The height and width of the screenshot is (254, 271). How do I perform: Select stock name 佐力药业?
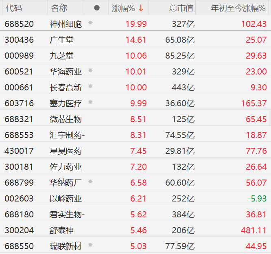(66, 167)
